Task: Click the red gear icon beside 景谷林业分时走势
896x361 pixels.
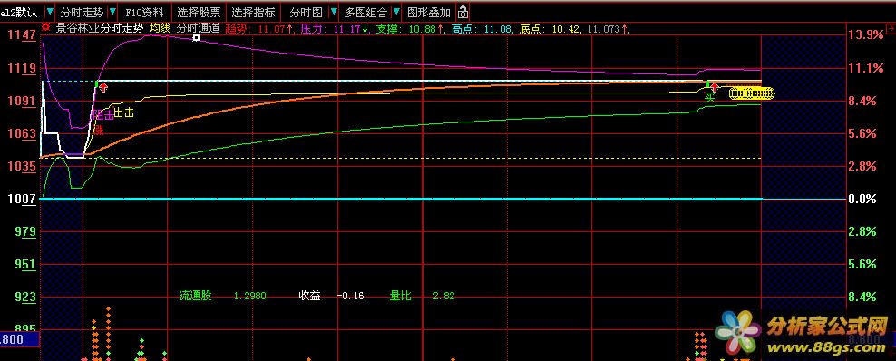Action: click(x=45, y=28)
